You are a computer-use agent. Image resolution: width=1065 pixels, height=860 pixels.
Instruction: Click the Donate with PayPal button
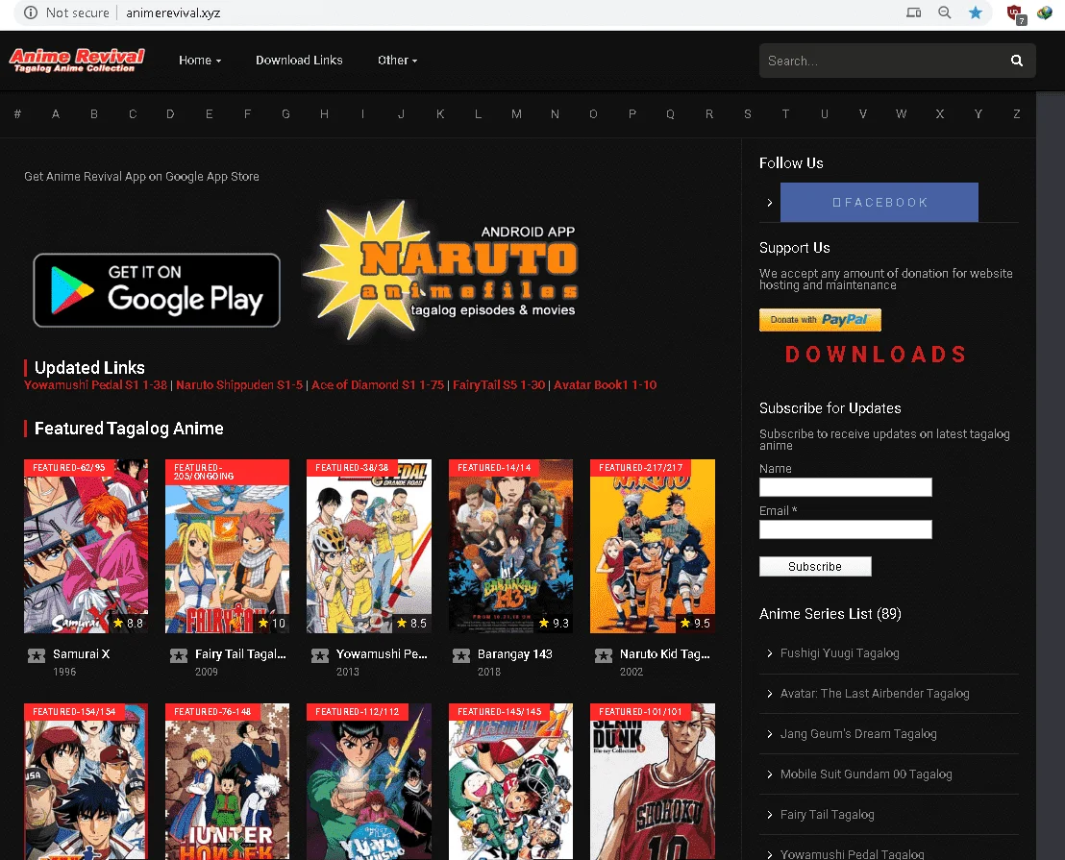[x=820, y=320]
